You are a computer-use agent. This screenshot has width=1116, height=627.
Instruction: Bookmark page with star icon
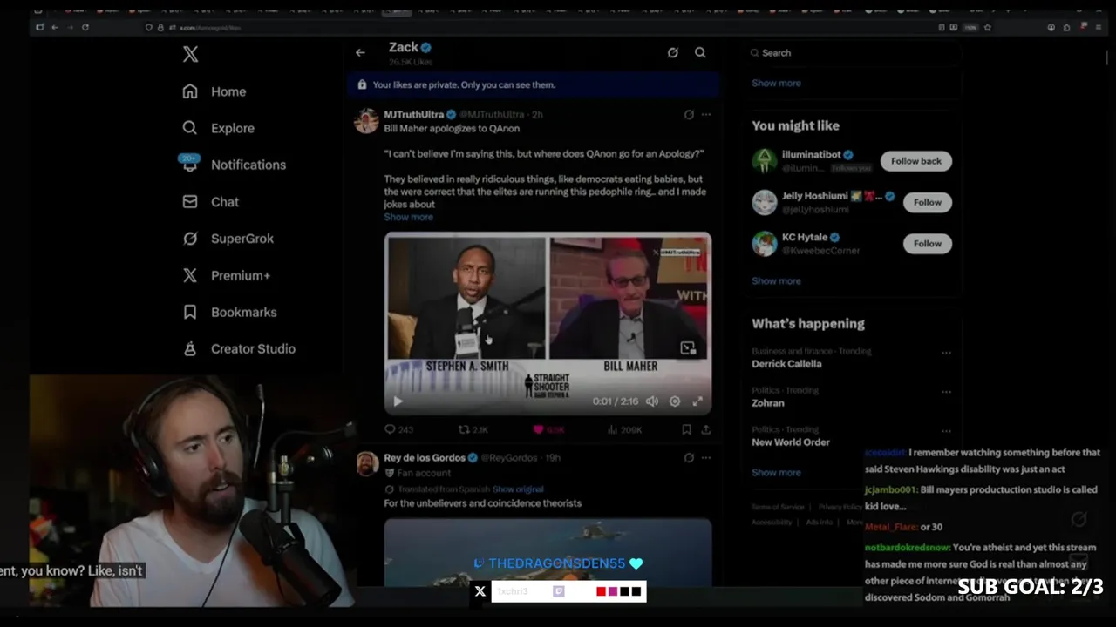coord(987,27)
